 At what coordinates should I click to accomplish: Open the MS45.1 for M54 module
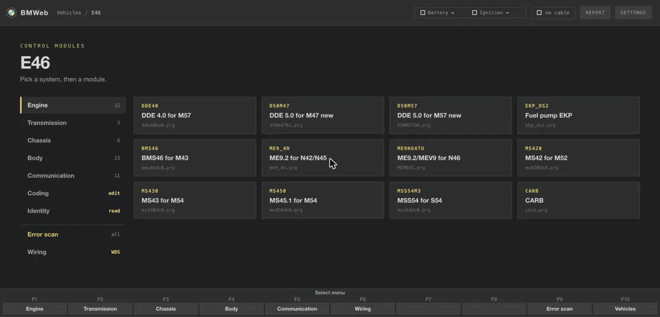pos(323,200)
